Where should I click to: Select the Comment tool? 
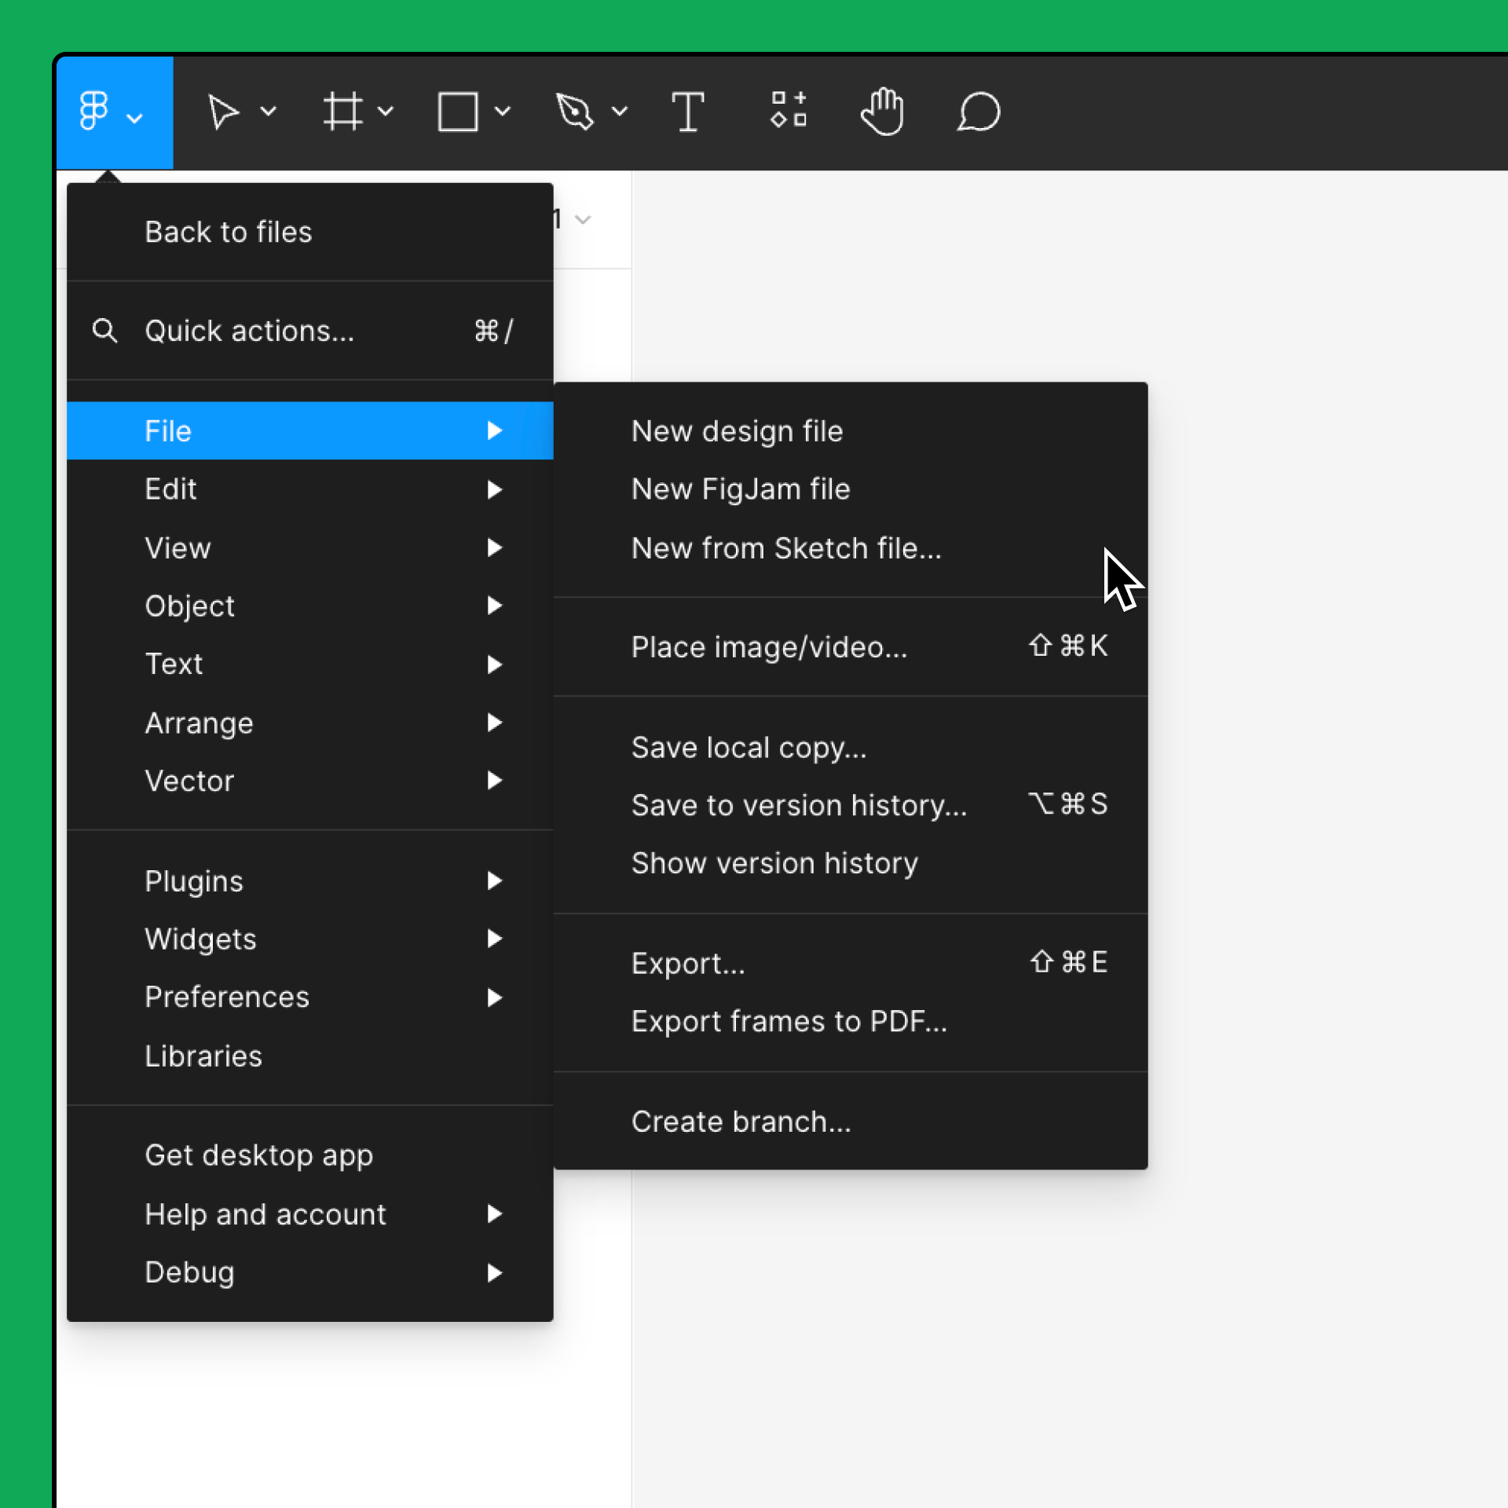979,112
